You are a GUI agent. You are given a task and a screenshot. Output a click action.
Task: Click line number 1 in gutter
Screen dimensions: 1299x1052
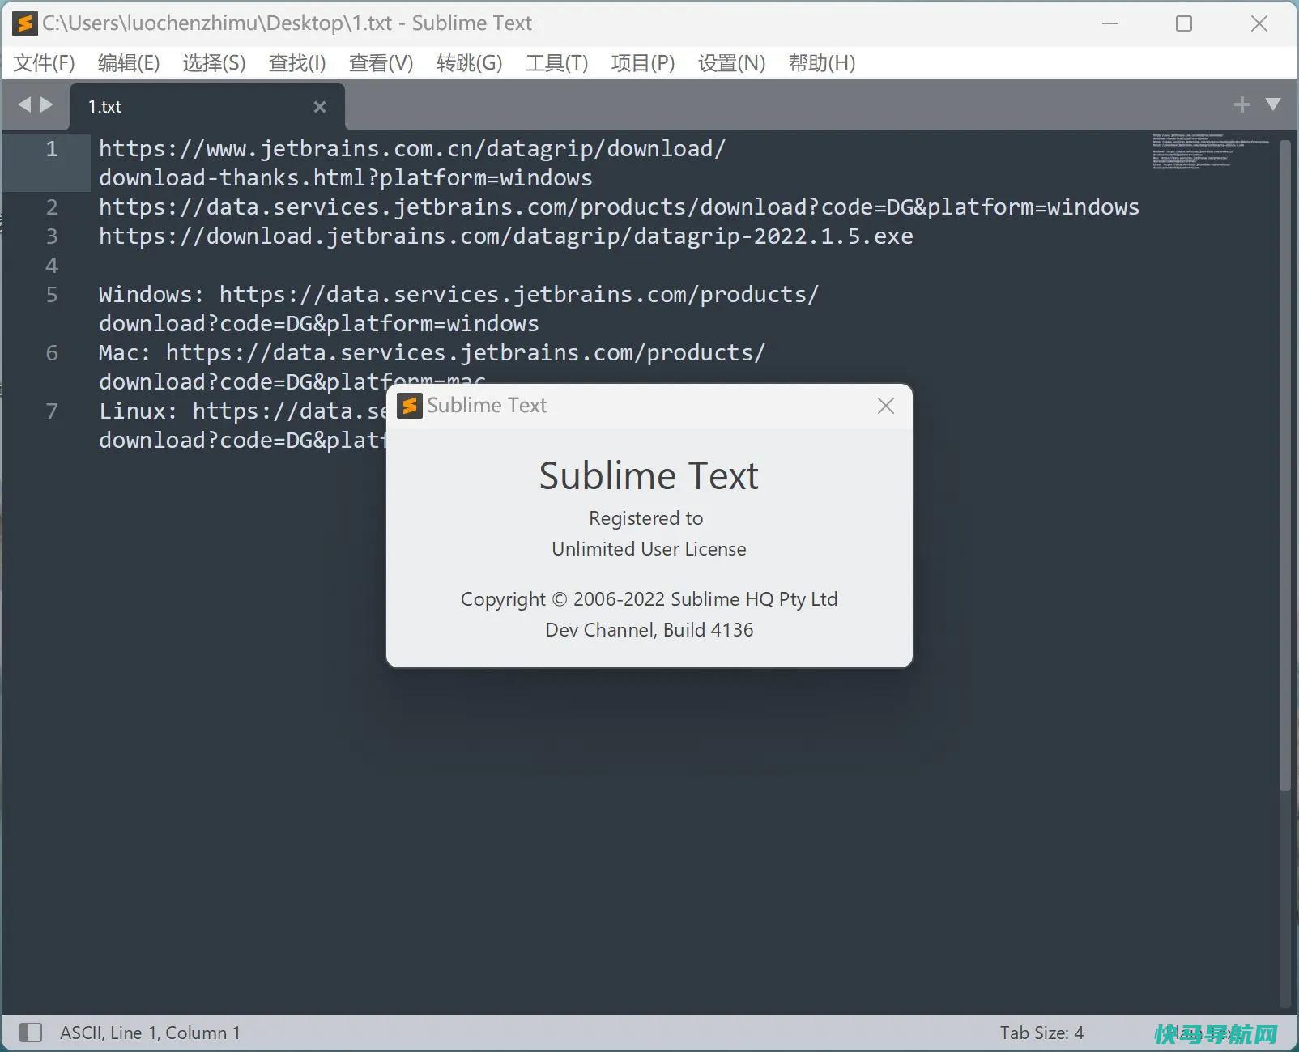point(52,149)
